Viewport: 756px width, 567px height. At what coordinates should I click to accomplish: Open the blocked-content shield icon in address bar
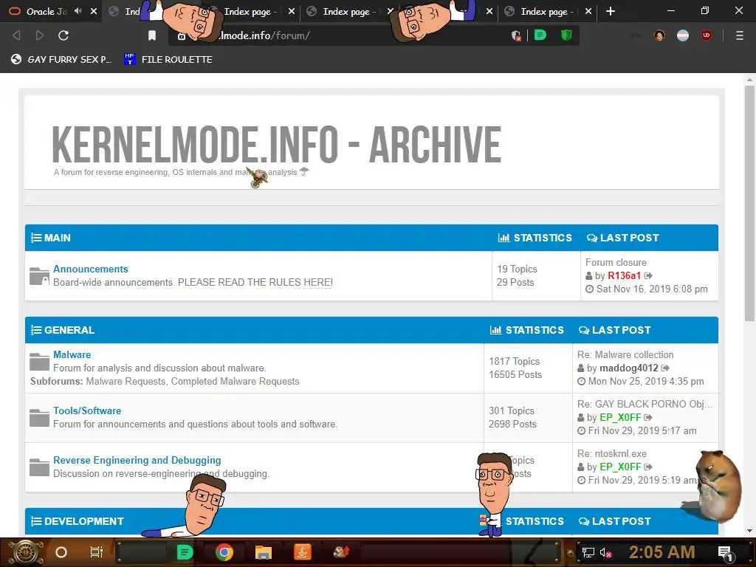[x=516, y=35]
